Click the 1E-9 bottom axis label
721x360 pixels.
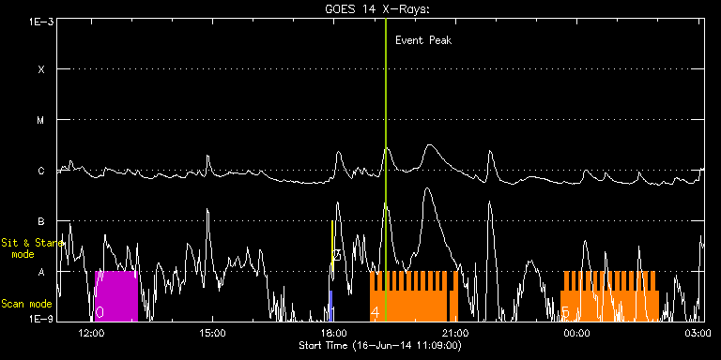pos(41,318)
